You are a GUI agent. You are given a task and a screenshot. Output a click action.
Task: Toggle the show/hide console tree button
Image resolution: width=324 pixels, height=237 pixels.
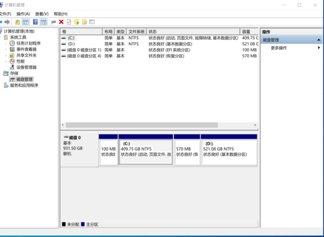[26, 22]
